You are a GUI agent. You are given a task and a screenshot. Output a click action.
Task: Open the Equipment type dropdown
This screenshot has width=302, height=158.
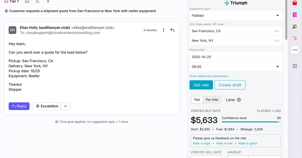(x=236, y=16)
